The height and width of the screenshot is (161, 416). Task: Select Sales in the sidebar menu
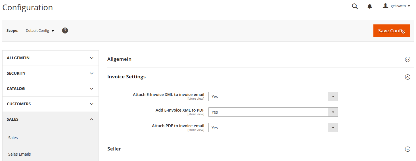pyautogui.click(x=13, y=138)
